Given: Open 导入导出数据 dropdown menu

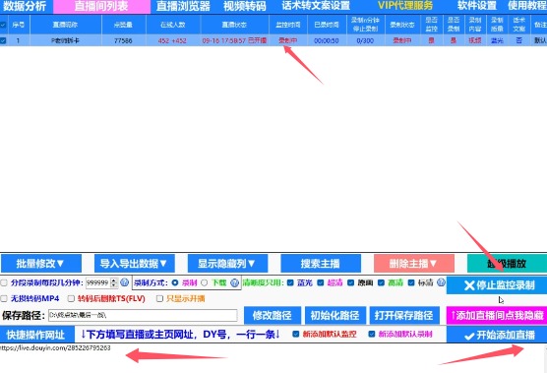Looking at the screenshot, I should 135,264.
